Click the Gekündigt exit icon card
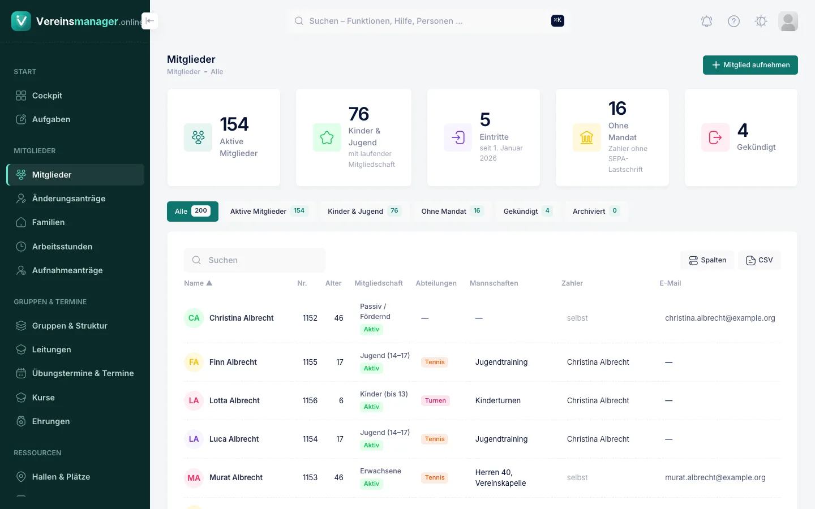Viewport: 815px width, 509px height. pyautogui.click(x=715, y=137)
